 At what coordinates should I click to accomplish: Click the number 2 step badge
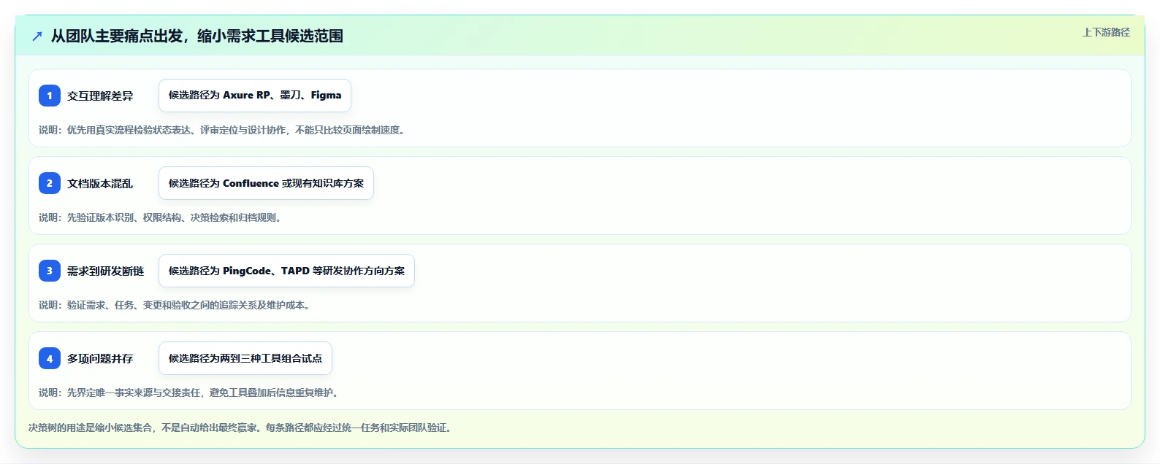[x=50, y=183]
